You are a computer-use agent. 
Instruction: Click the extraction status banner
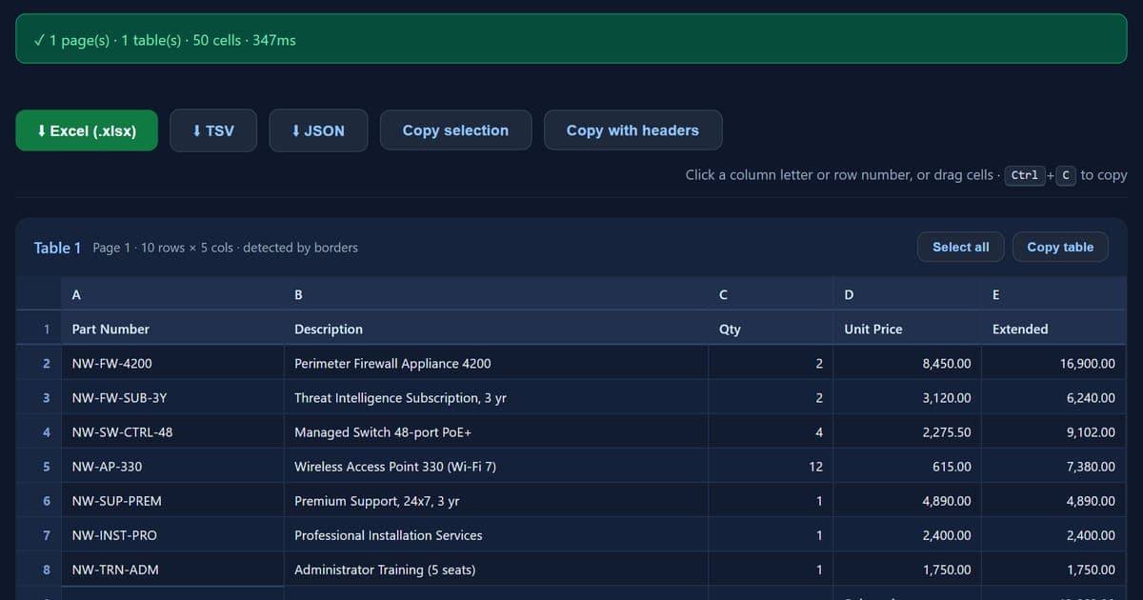(x=571, y=39)
